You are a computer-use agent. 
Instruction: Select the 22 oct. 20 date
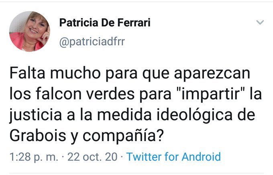coord(92,157)
